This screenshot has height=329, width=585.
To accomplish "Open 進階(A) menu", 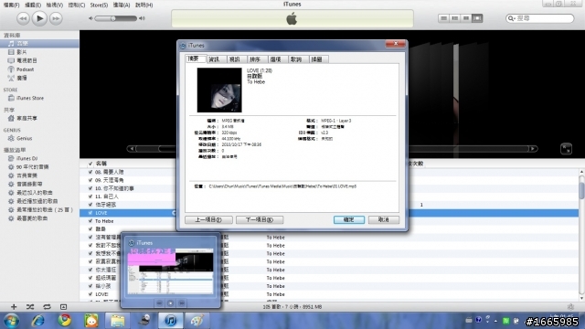I will 122,5.
